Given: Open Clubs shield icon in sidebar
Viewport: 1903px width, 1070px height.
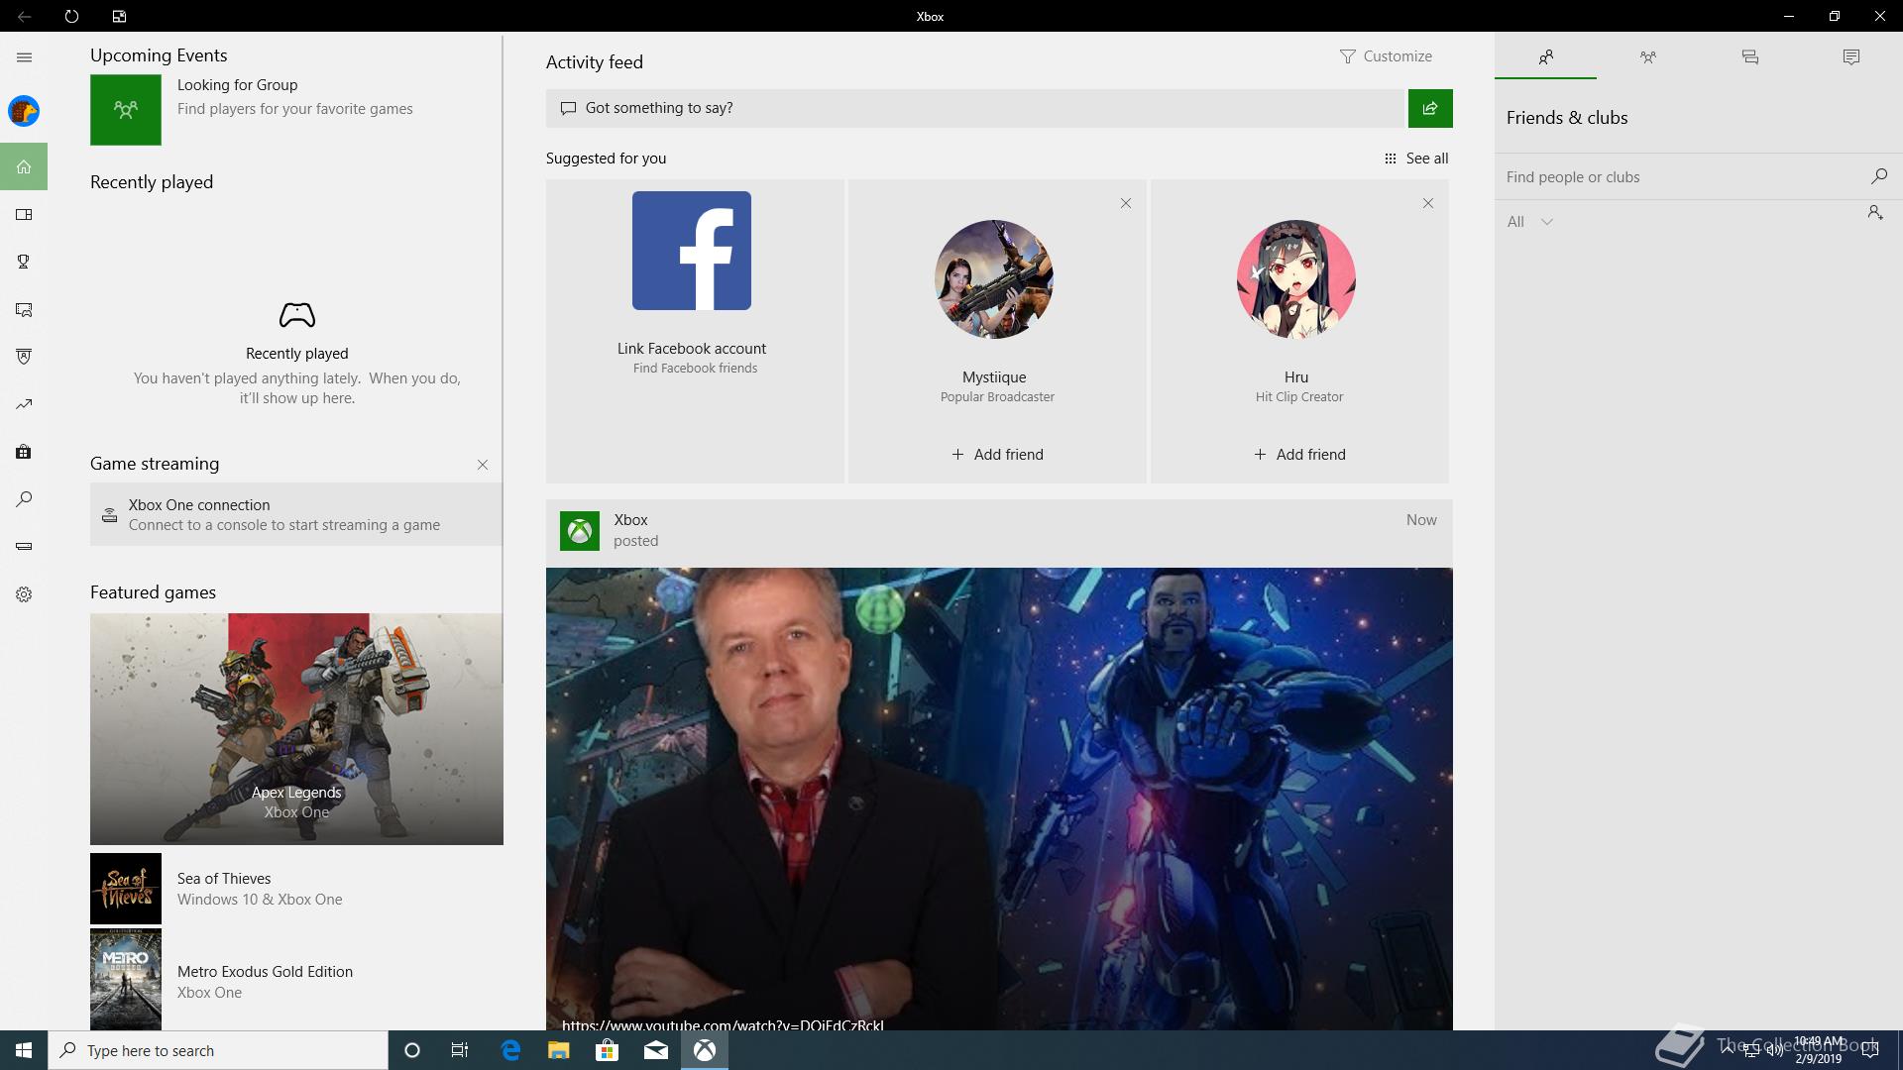Looking at the screenshot, I should [x=24, y=357].
